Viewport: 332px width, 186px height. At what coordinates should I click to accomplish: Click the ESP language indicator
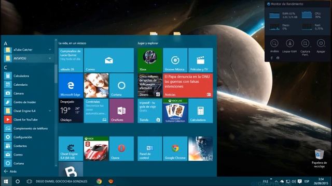pyautogui.click(x=307, y=181)
